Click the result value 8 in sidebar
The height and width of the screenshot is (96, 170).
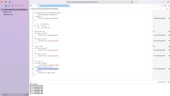(x=154, y=31)
